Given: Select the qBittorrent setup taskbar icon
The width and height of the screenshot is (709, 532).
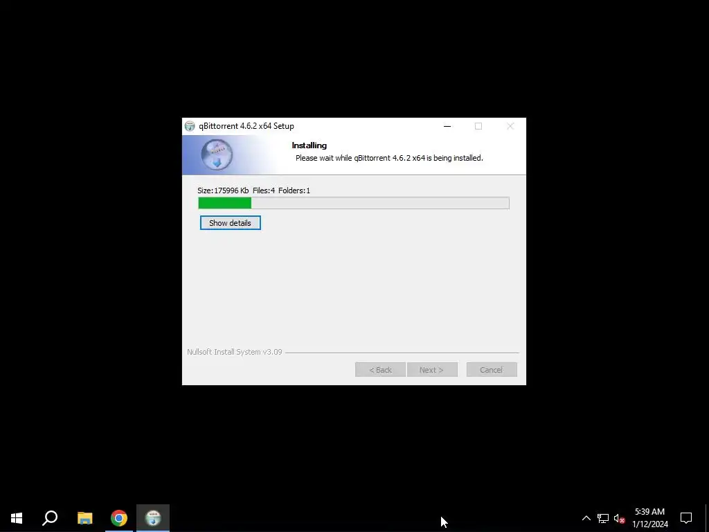Looking at the screenshot, I should 153,518.
